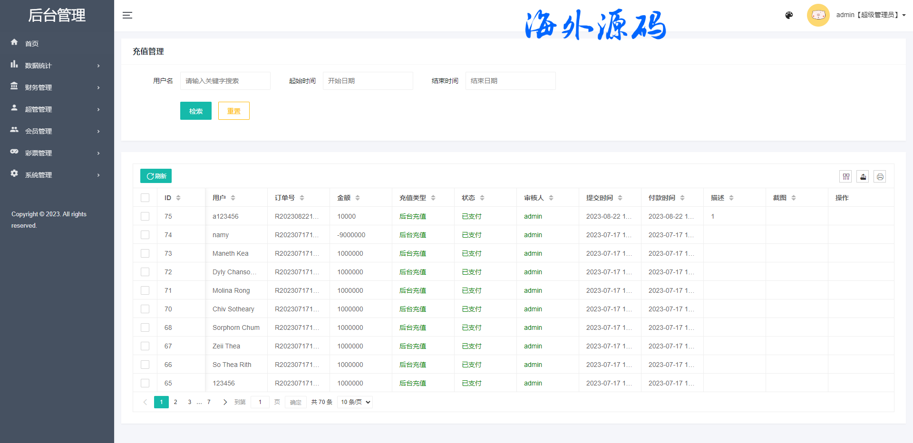Open the theme color palette icon
Screen dimensions: 913x443
[789, 15]
